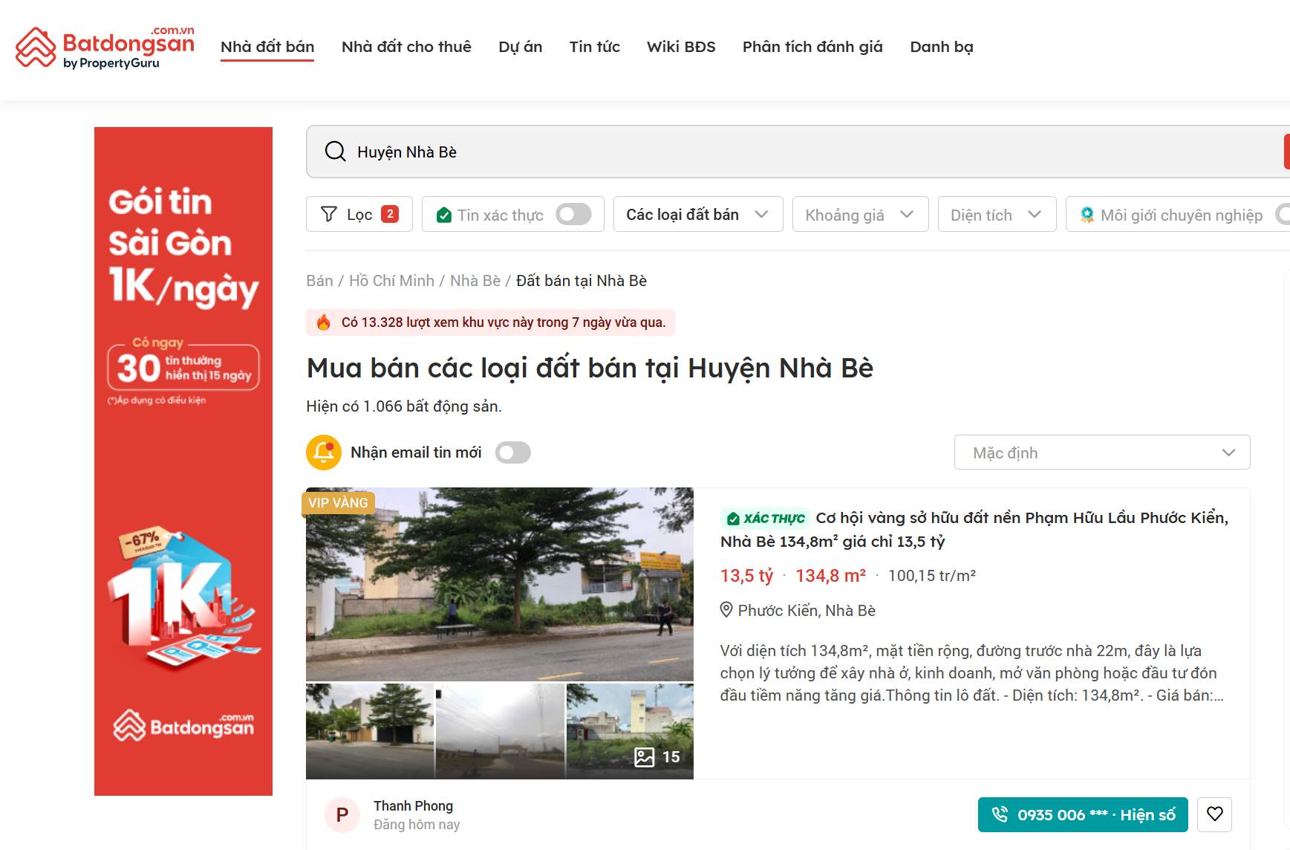The width and height of the screenshot is (1290, 850).
Task: Click the fire icon in views notice
Action: point(324,322)
